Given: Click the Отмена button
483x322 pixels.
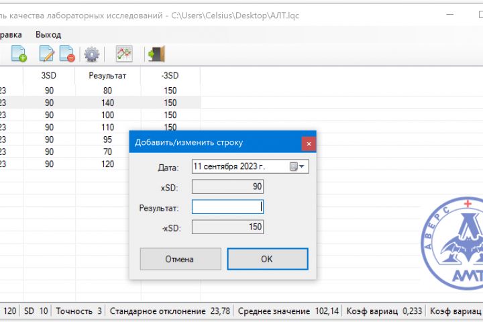Looking at the screenshot, I should pyautogui.click(x=180, y=259).
